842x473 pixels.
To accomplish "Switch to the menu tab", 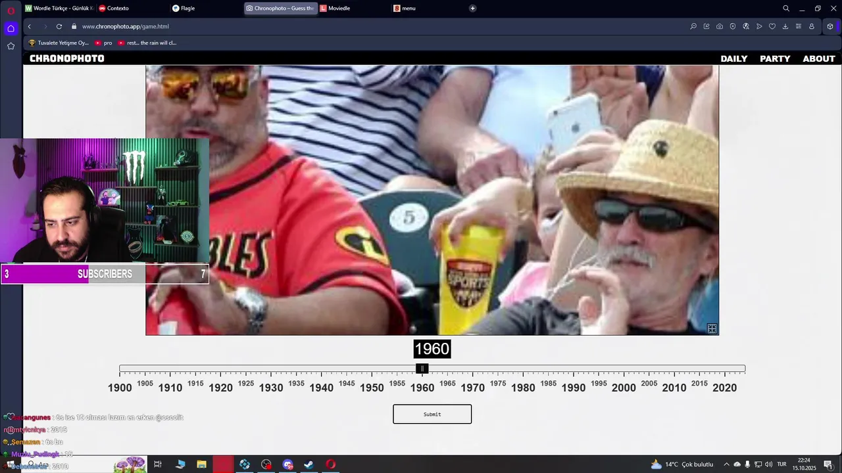I will (428, 9).
